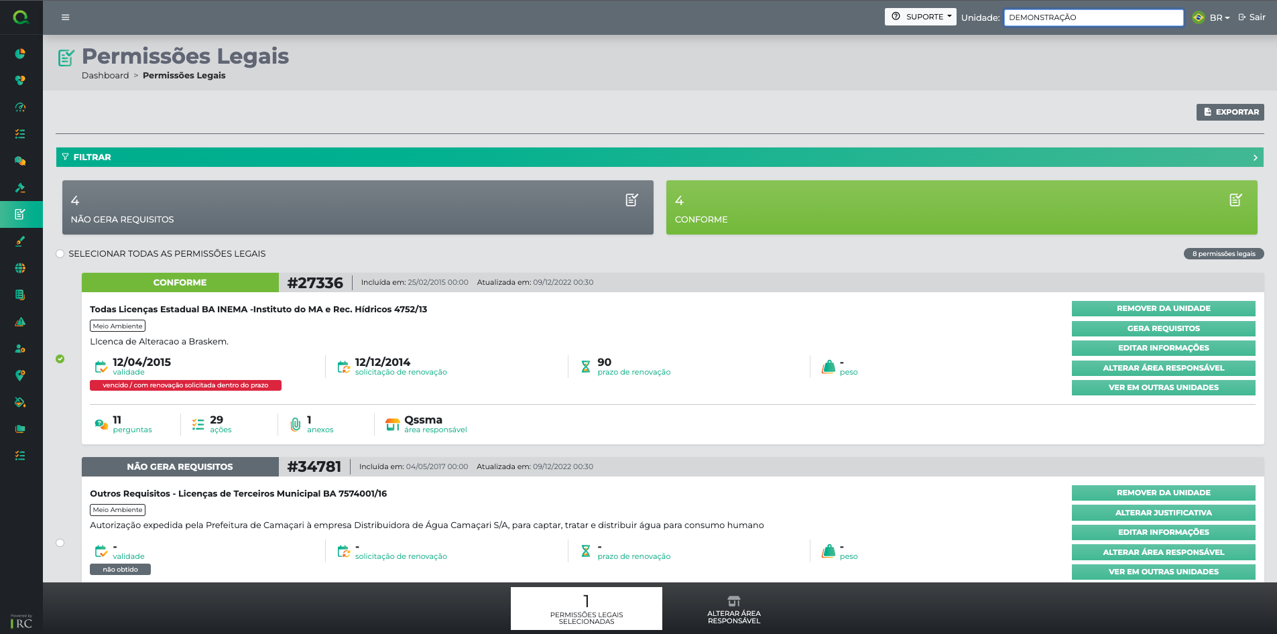Click the pie chart sidebar icon
This screenshot has width=1277, height=634.
[x=20, y=54]
